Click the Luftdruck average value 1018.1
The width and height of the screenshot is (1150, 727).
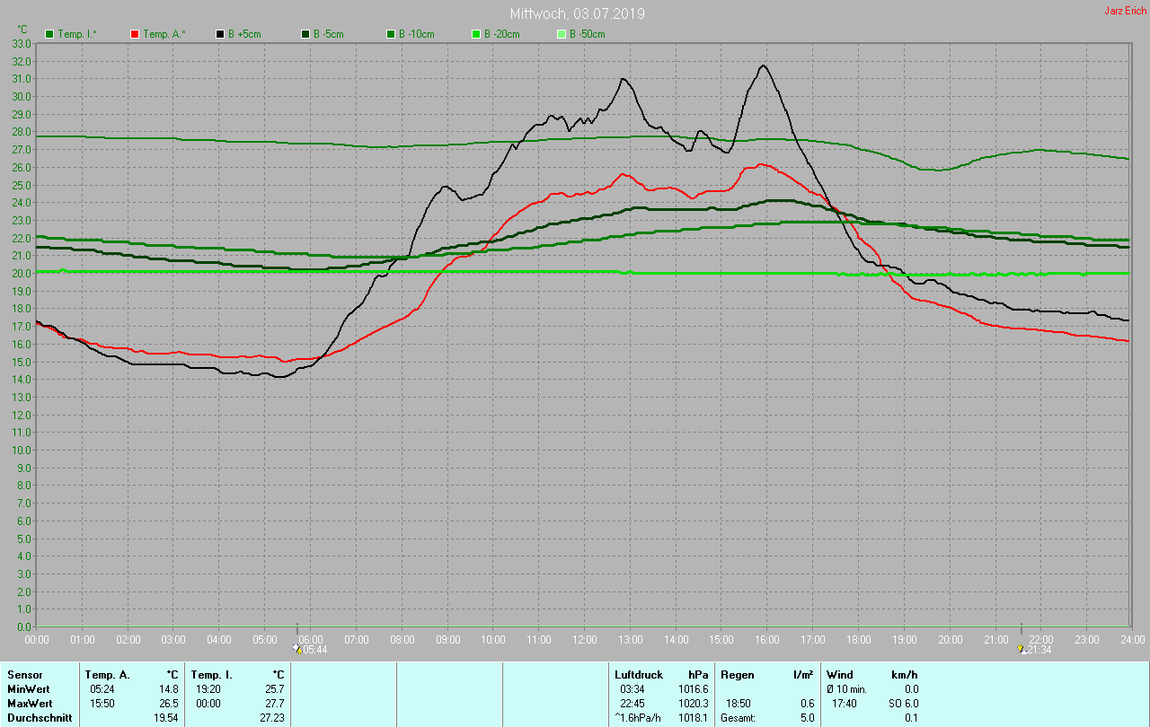click(694, 717)
